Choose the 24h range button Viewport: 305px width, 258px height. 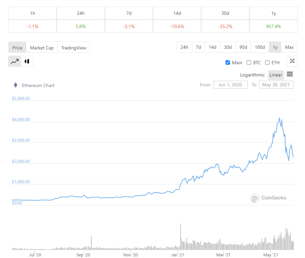(184, 47)
